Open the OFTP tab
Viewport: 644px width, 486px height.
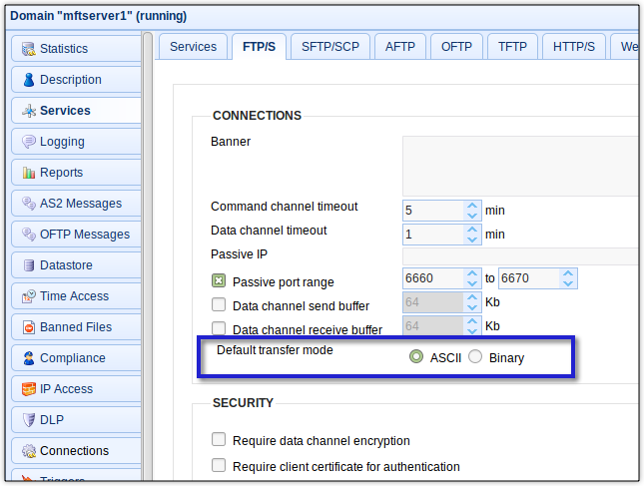[x=456, y=47]
